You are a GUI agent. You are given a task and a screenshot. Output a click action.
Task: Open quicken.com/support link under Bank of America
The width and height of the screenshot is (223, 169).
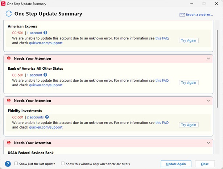[46, 85]
